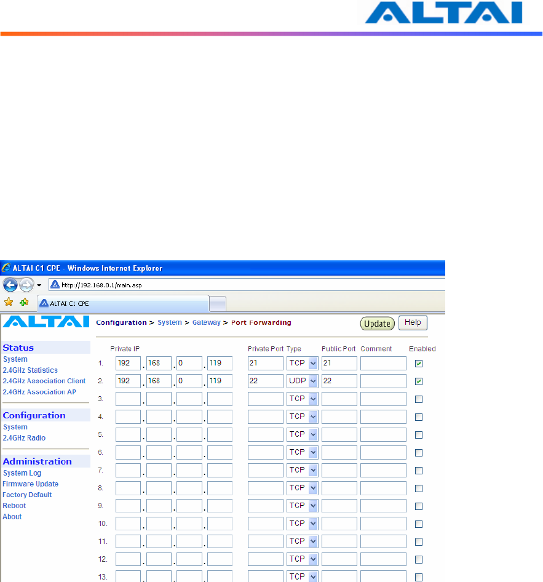Open the Type dropdown for rule 10
543x582 pixels.
pyautogui.click(x=303, y=524)
